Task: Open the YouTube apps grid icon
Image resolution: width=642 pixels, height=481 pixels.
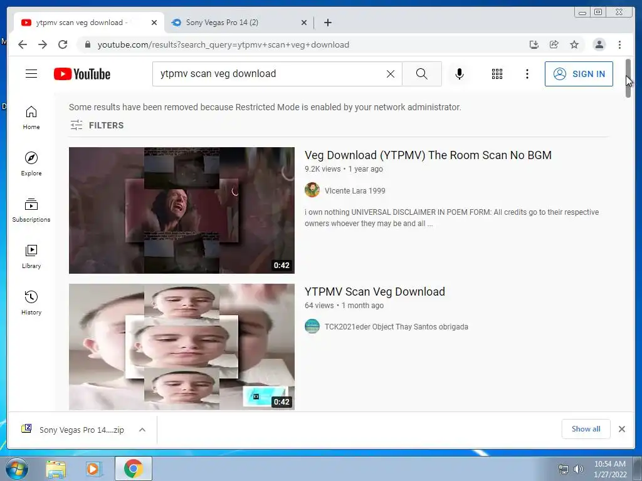Action: pos(497,74)
